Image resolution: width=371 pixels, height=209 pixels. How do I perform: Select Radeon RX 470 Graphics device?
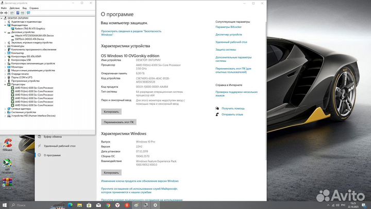pos(30,28)
